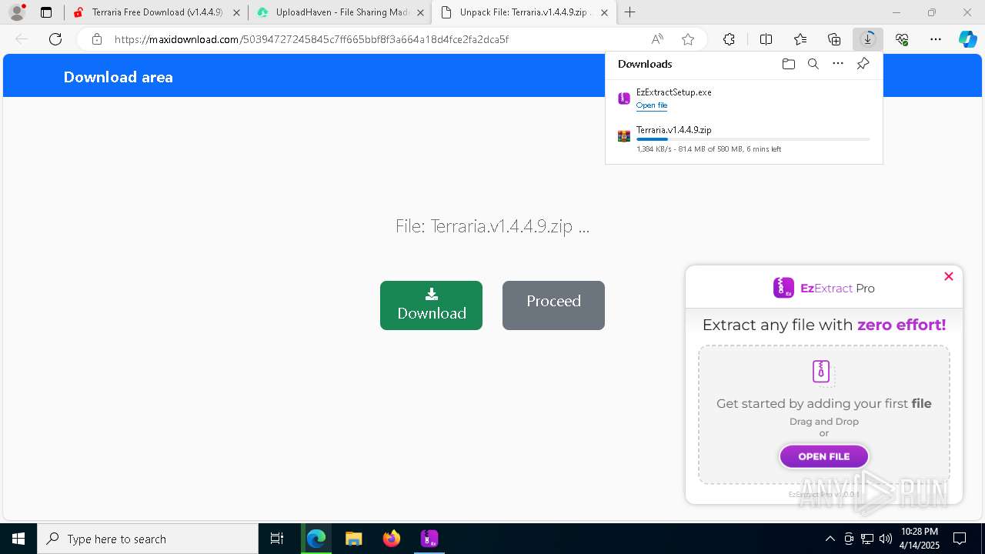Viewport: 985px width, 554px height.
Task: Click the Terraria zip download progress bar
Action: (x=753, y=139)
